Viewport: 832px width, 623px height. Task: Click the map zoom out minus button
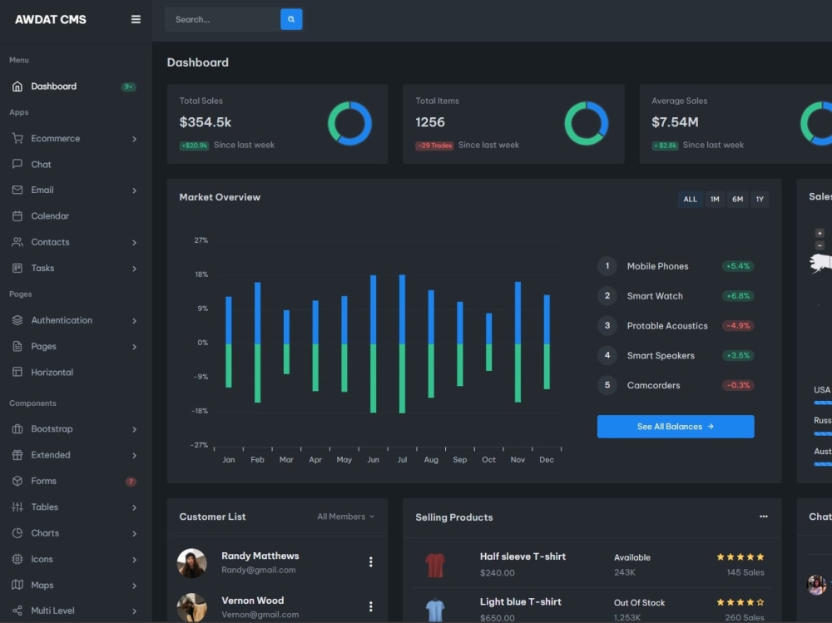point(820,245)
